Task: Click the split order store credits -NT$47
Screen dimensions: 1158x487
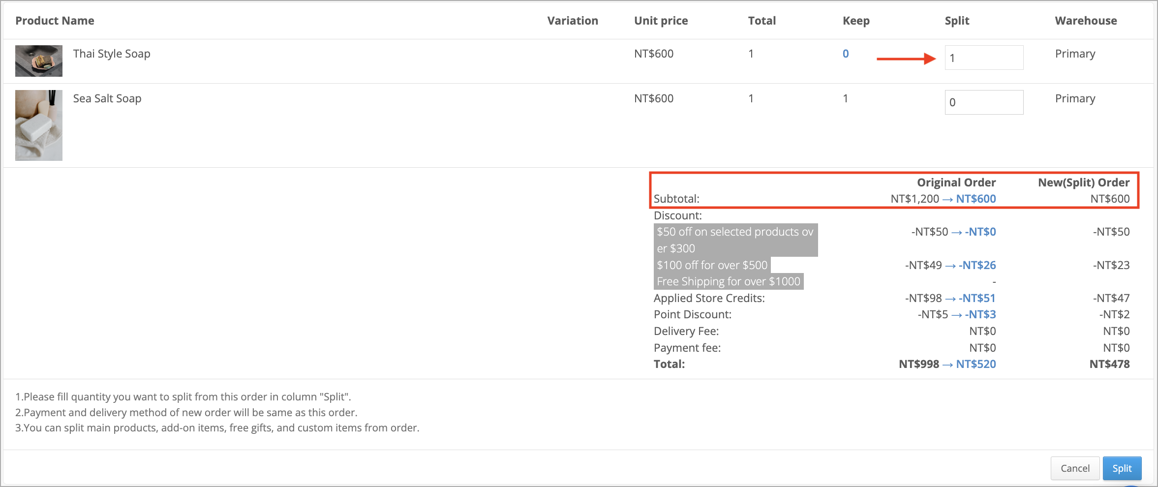Action: click(x=1111, y=298)
